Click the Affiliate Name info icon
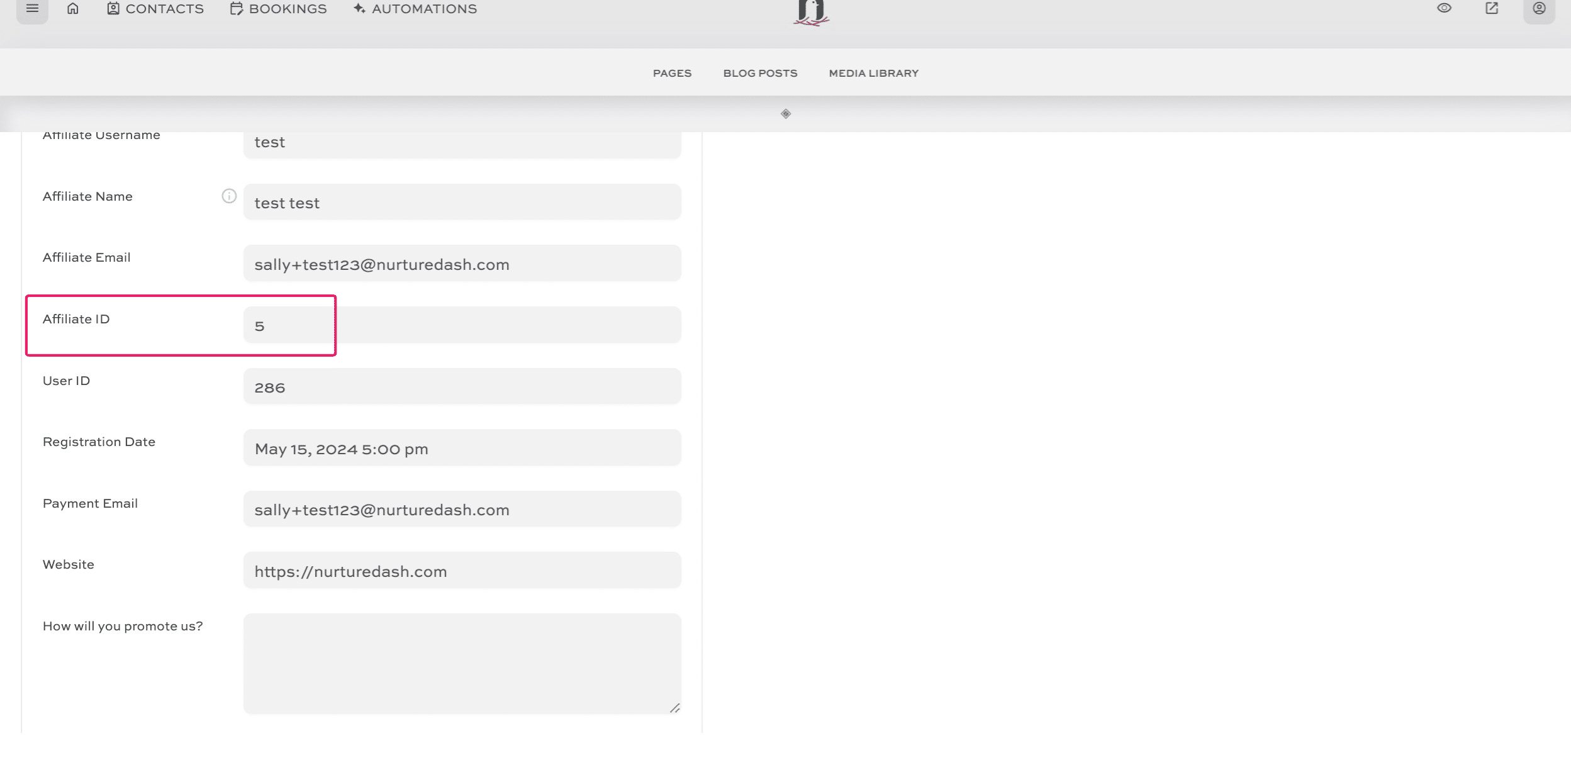 click(x=229, y=196)
